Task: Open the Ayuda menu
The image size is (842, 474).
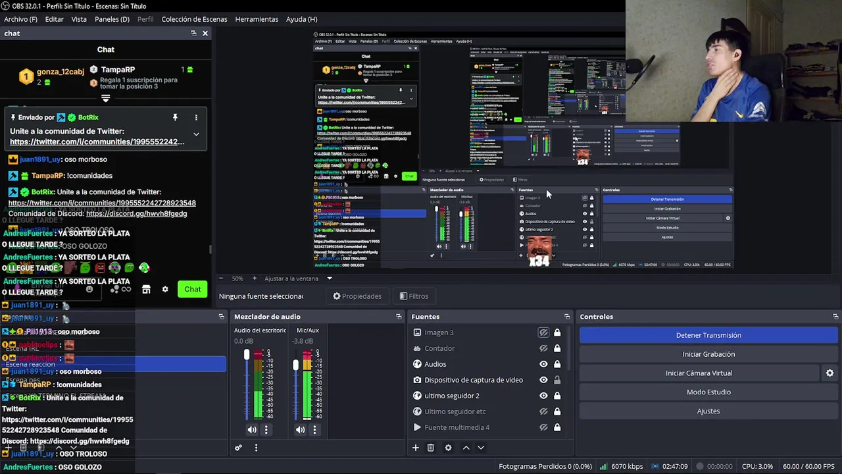Action: pos(301,19)
